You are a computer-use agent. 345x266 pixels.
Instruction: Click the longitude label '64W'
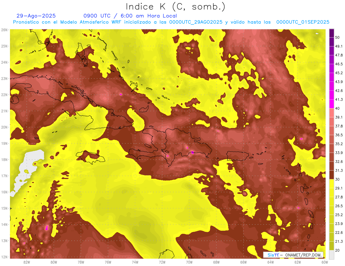(x=271, y=262)
